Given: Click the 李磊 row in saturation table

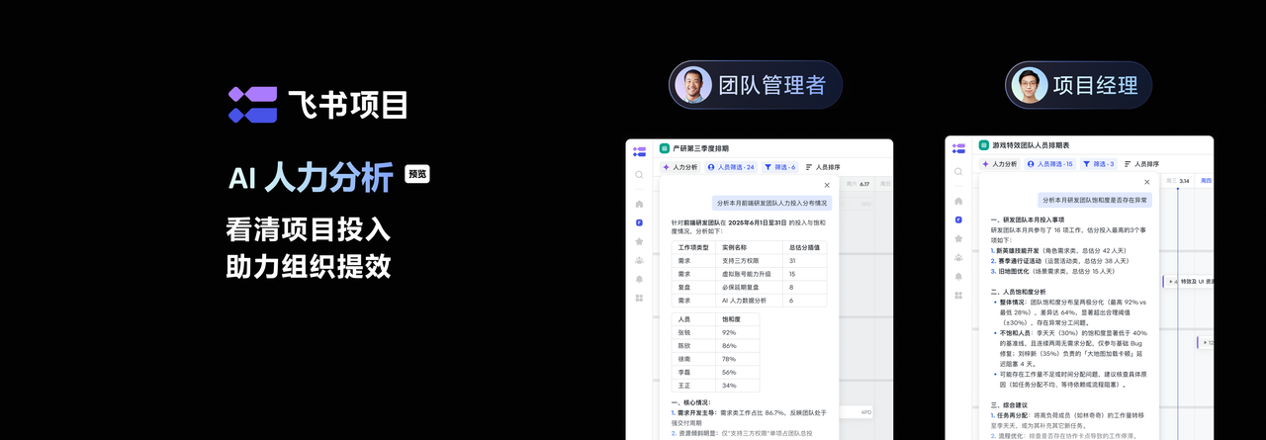Looking at the screenshot, I should [x=715, y=372].
